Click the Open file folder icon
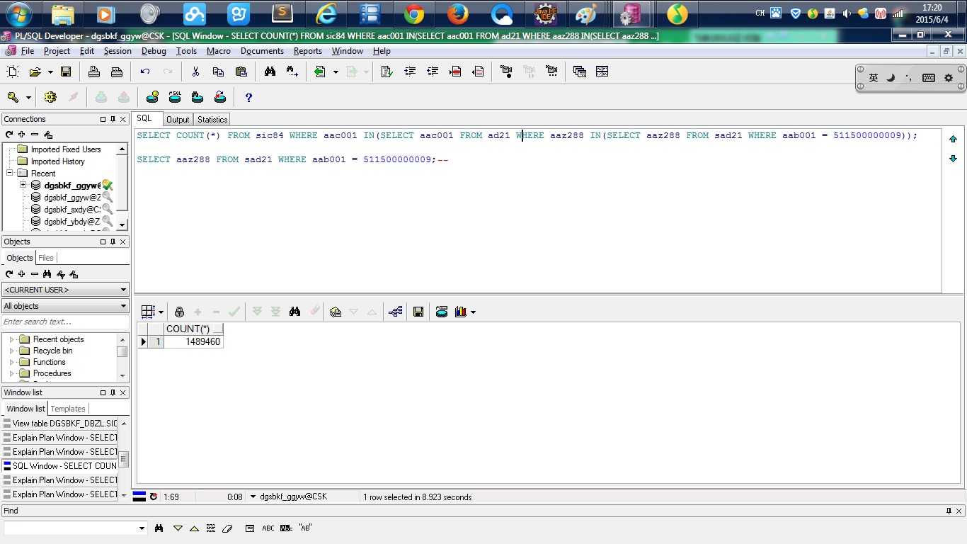This screenshot has width=967, height=544. 35,72
